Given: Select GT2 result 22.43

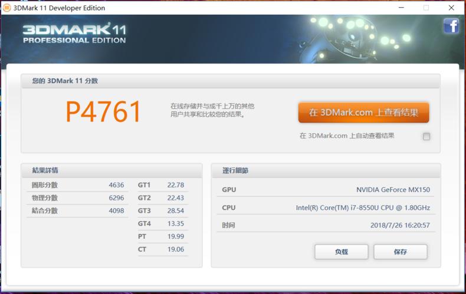Looking at the screenshot, I should [176, 198].
